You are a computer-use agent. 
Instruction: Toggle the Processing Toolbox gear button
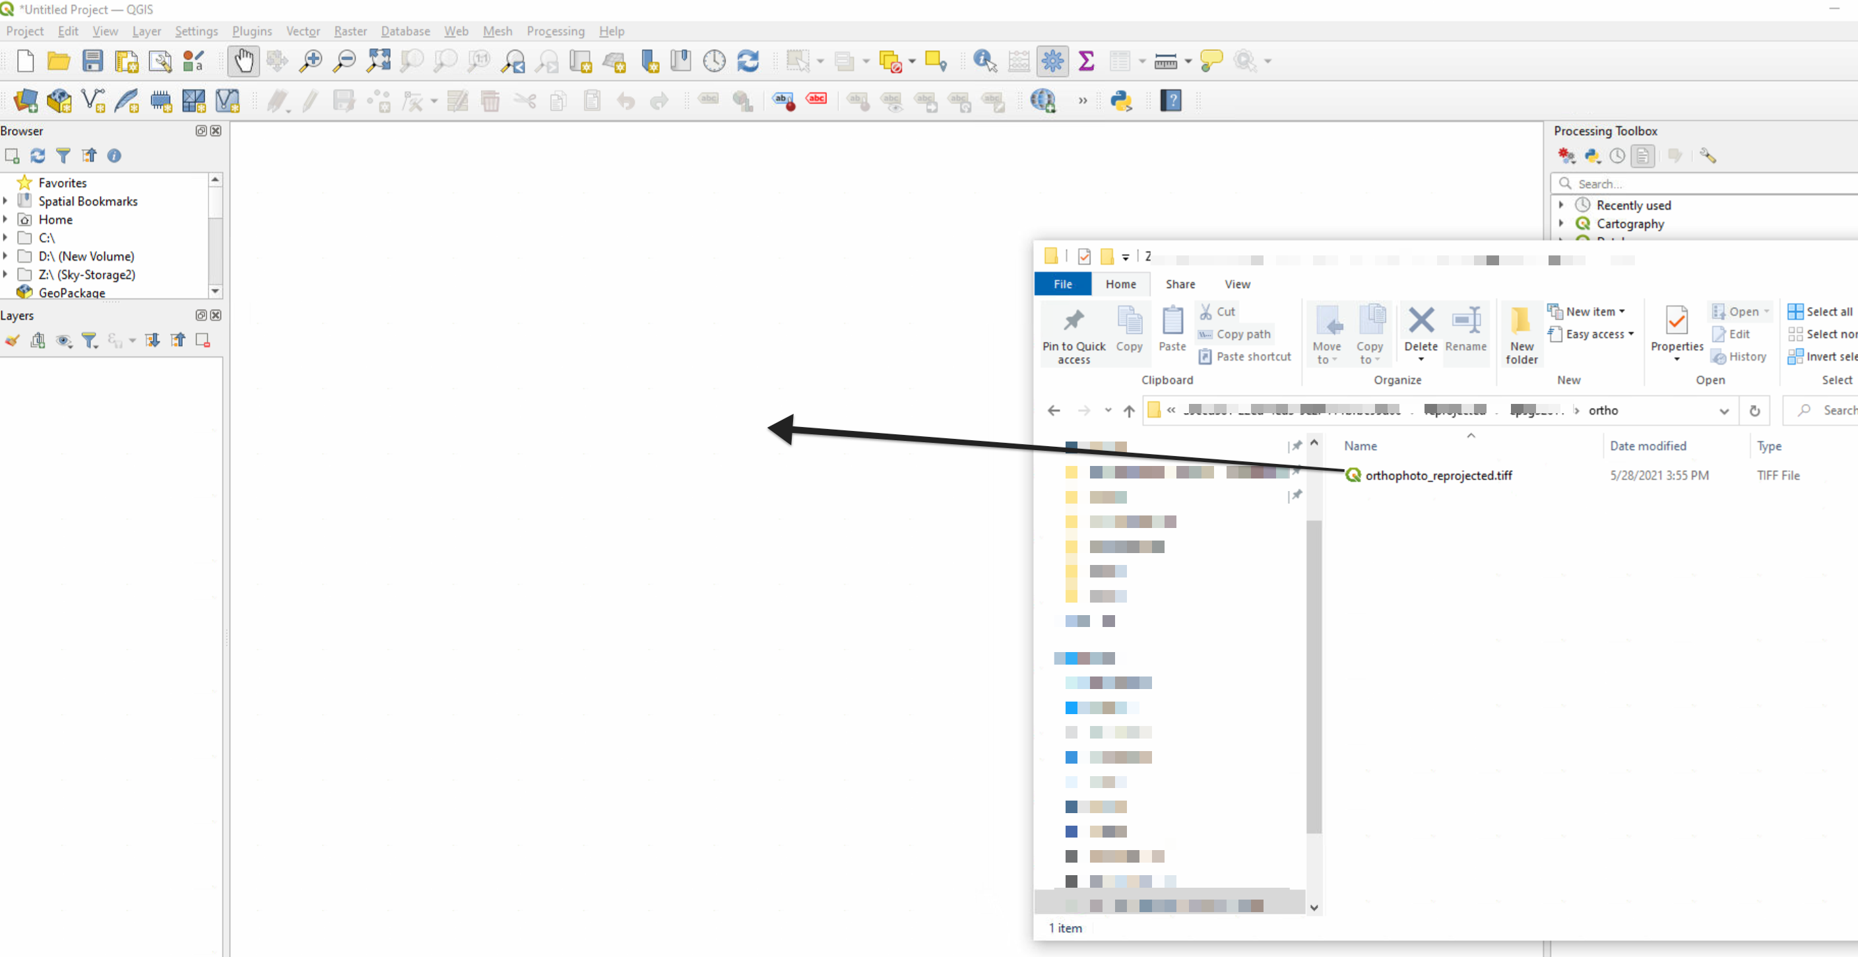click(1052, 61)
